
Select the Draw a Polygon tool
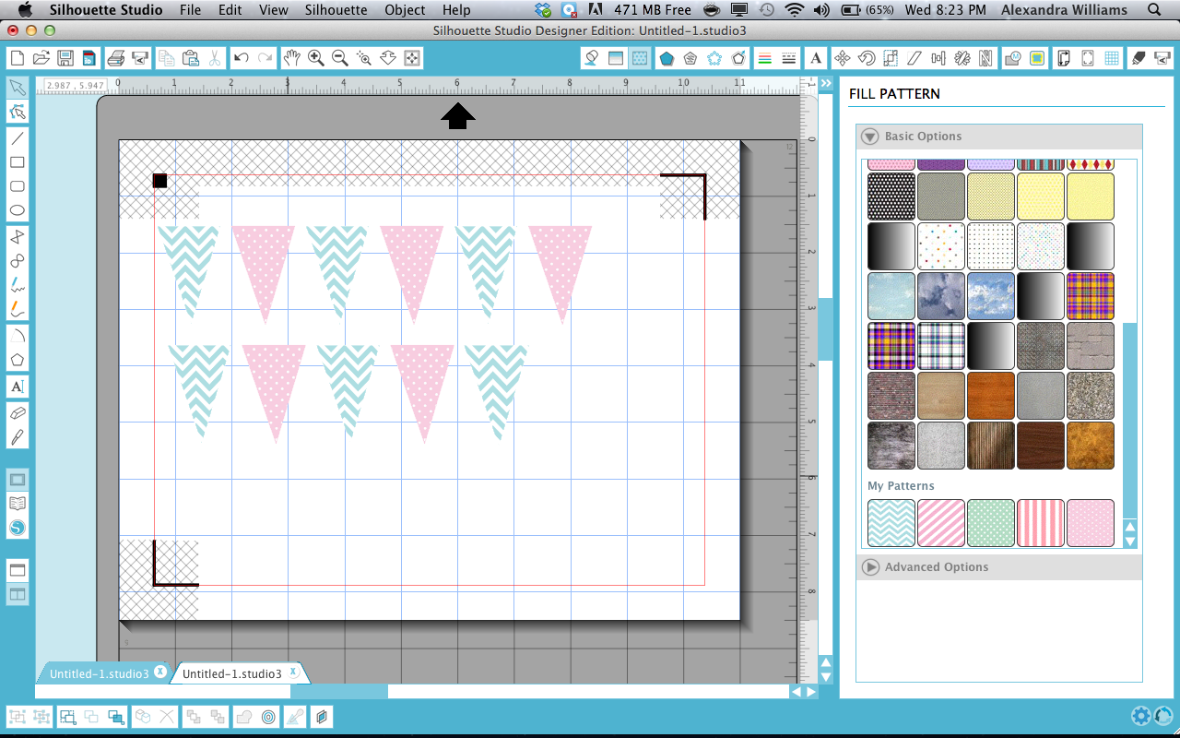coord(17,360)
